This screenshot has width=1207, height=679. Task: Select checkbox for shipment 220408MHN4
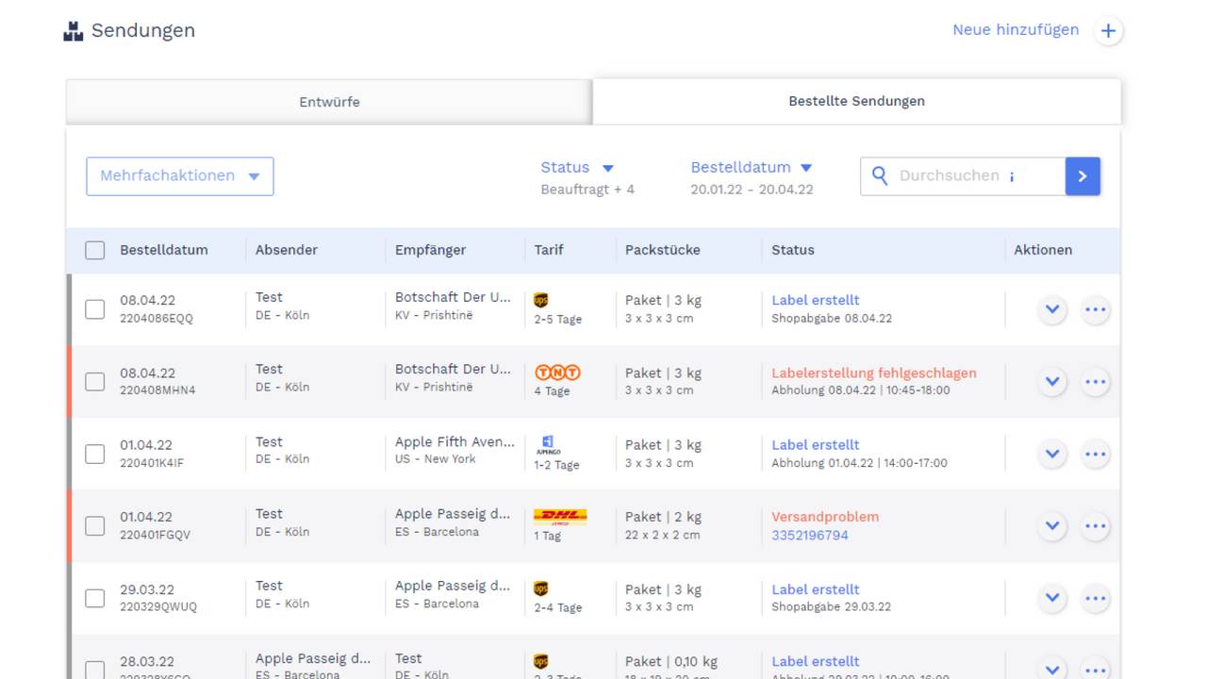pyautogui.click(x=95, y=382)
